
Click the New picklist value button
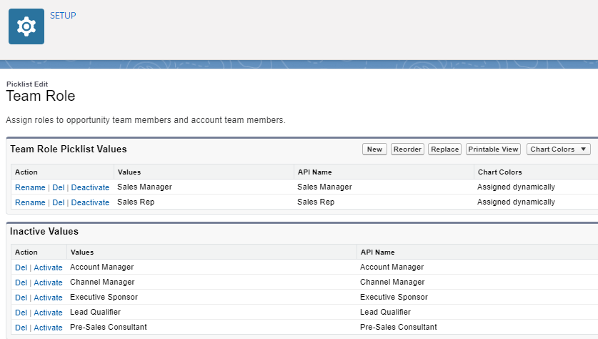tap(374, 149)
